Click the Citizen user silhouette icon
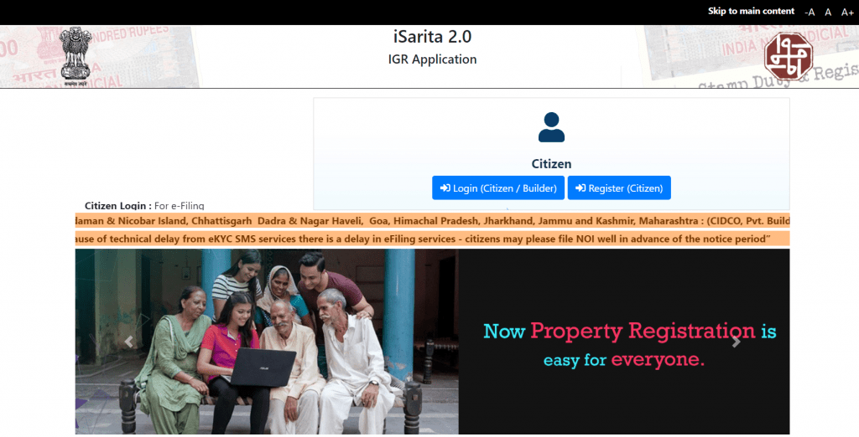859x437 pixels. pos(551,126)
